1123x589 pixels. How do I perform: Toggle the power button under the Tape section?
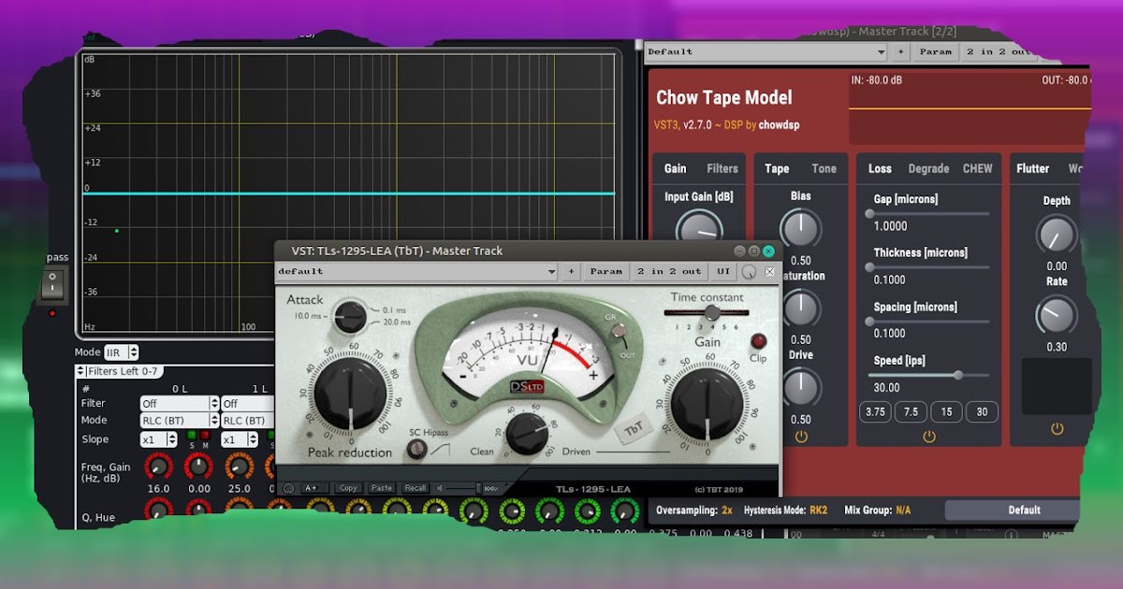click(x=801, y=437)
